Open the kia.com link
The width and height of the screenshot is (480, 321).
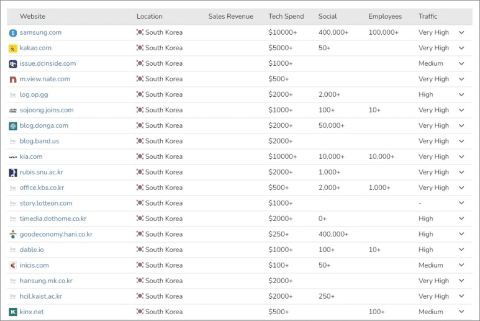(31, 156)
